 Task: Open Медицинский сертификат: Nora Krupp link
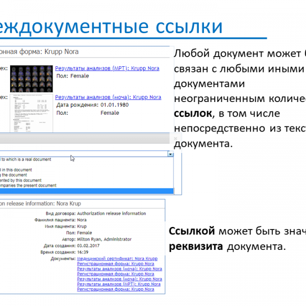pos(117,259)
